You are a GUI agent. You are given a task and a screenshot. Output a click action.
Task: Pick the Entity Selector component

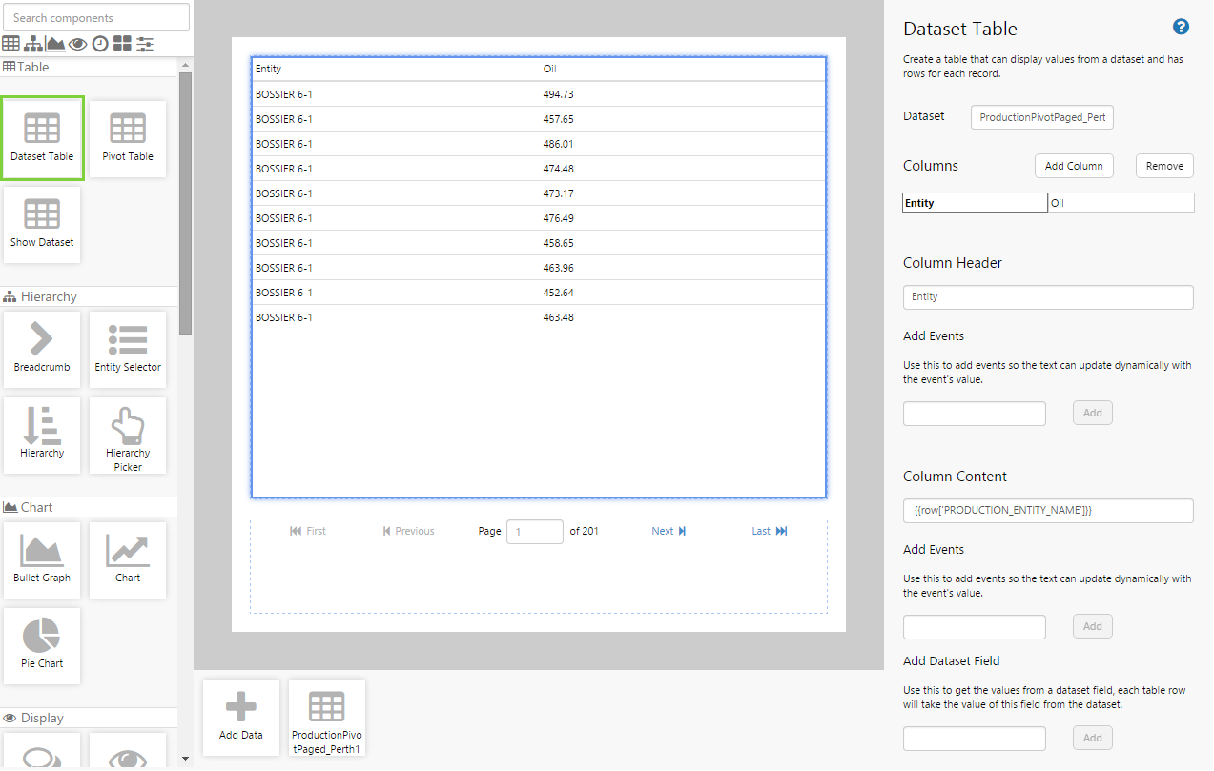(128, 349)
